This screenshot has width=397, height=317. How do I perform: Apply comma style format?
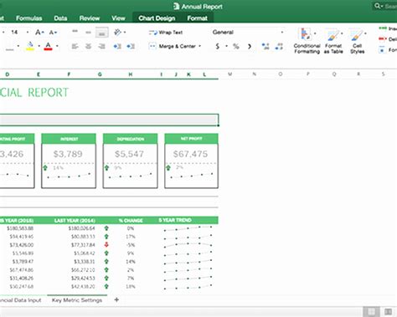[x=250, y=46]
